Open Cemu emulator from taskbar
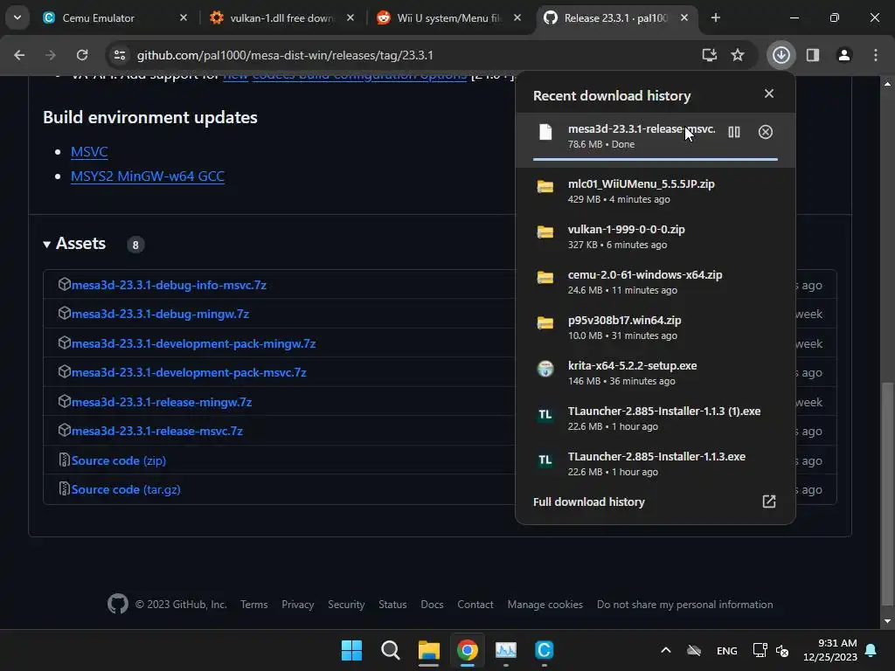Image resolution: width=895 pixels, height=671 pixels. pos(544,650)
